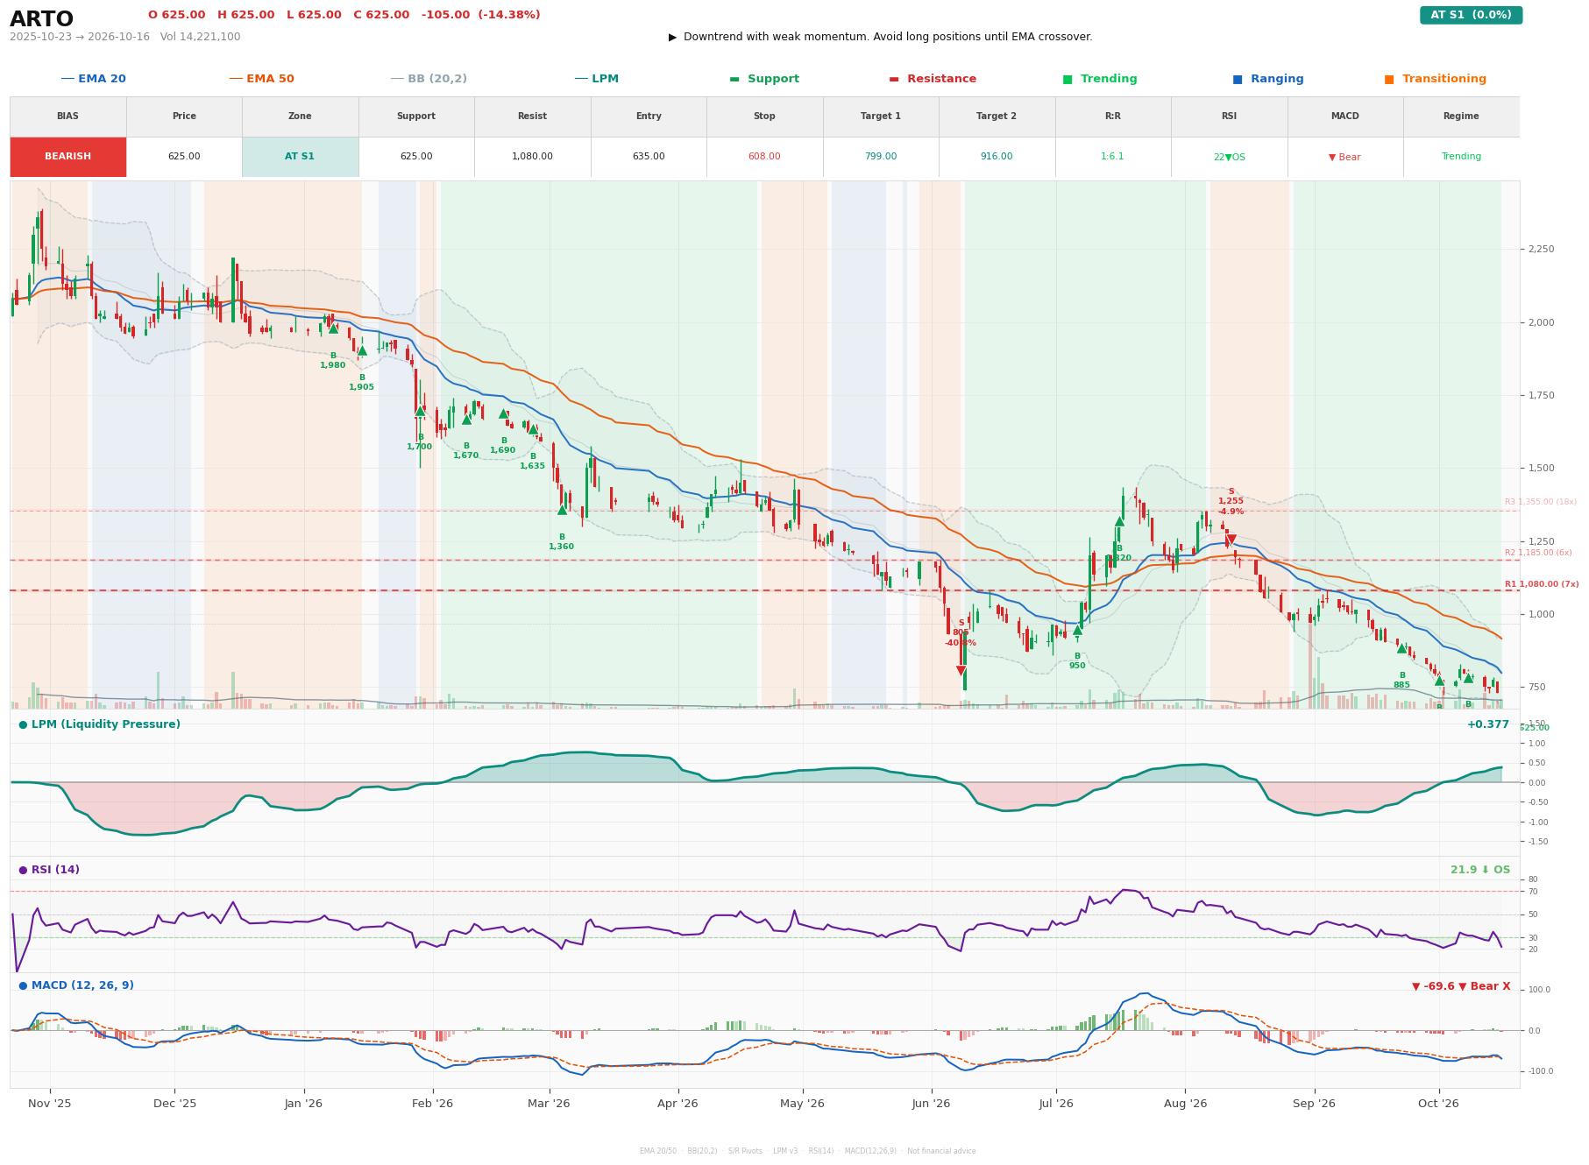Click the Support legend entry
The image size is (1589, 1165).
(763, 79)
